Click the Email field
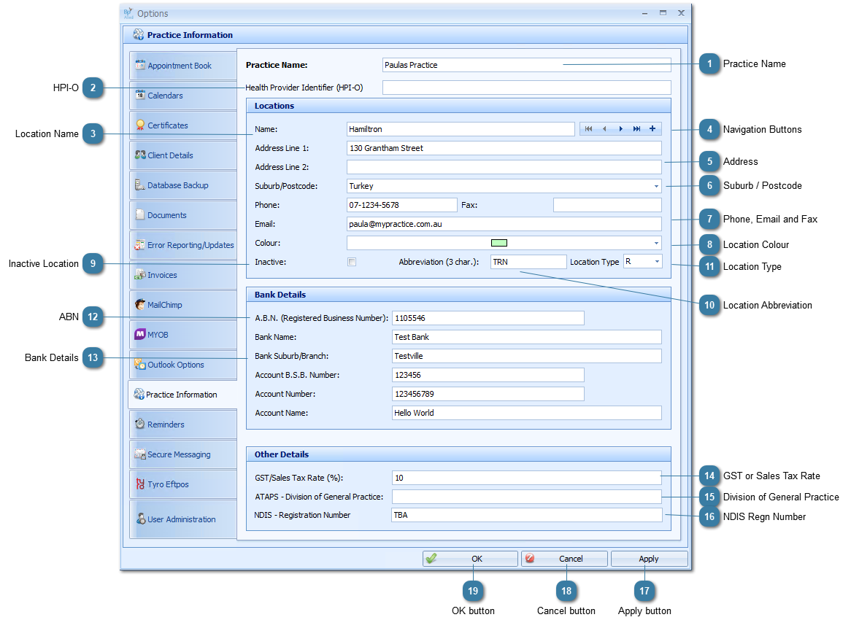Image resolution: width=851 pixels, height=628 pixels. click(x=504, y=224)
